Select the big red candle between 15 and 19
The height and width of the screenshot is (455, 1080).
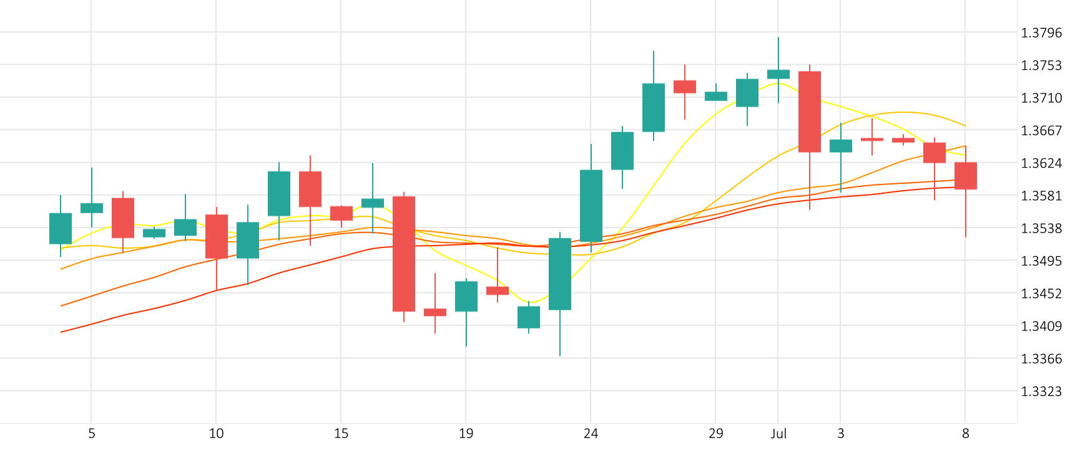[x=404, y=254]
